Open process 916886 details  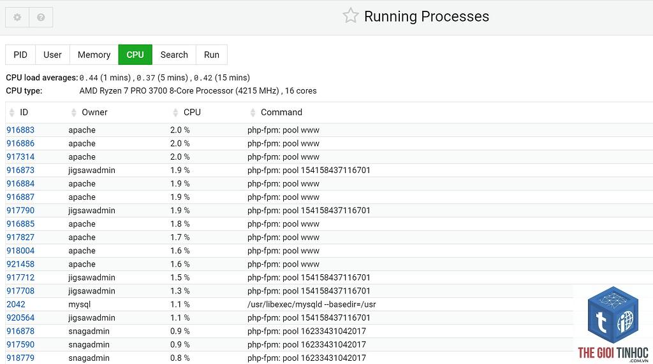pyautogui.click(x=20, y=143)
